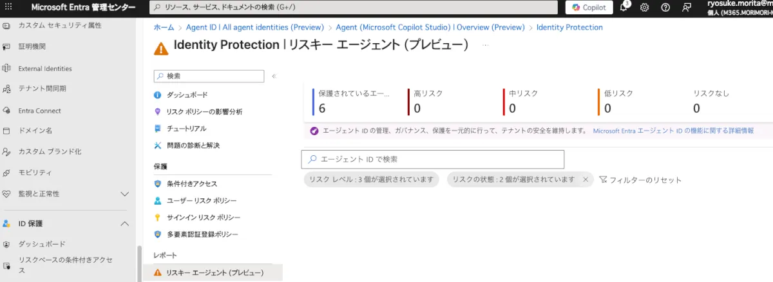773x282 pixels.
Task: Click the Entra Connect sidebar icon
Action: tap(7, 111)
